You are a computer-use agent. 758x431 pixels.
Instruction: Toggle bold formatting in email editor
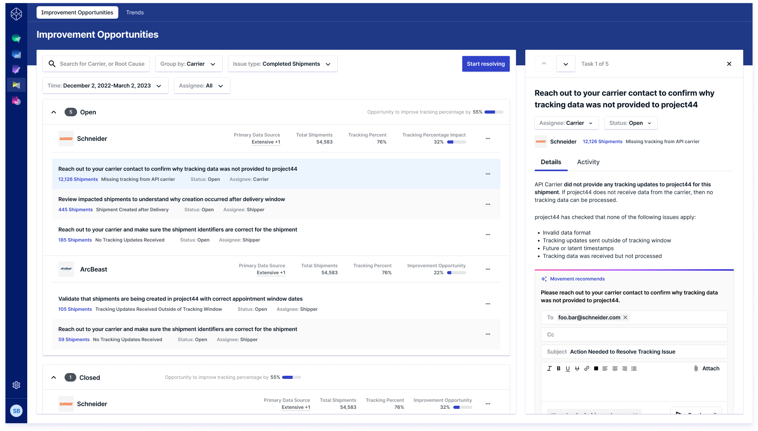tap(558, 368)
